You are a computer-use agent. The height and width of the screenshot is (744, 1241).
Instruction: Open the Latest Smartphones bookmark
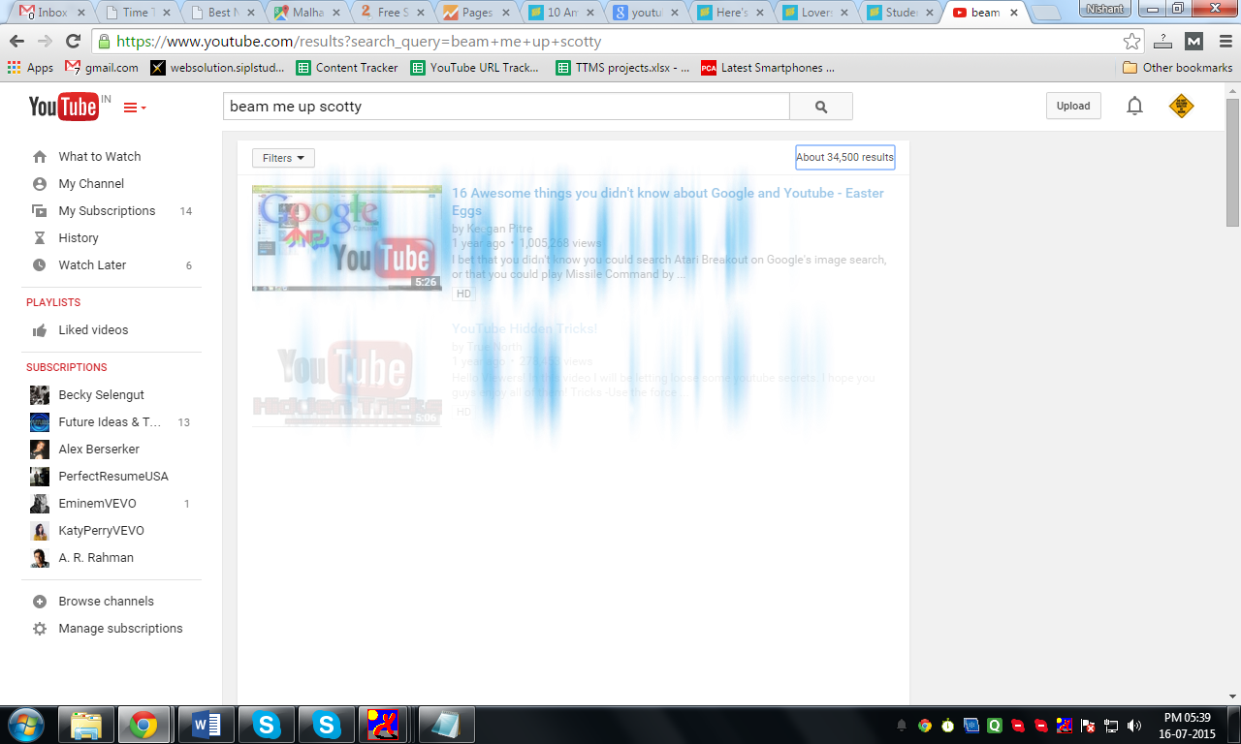[x=767, y=68]
